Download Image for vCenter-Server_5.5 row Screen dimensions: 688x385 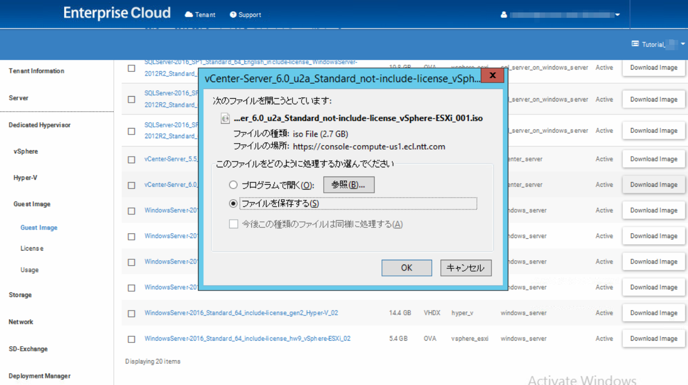click(x=653, y=159)
